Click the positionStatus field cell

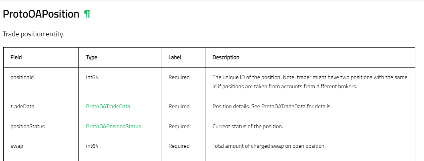tap(41, 126)
